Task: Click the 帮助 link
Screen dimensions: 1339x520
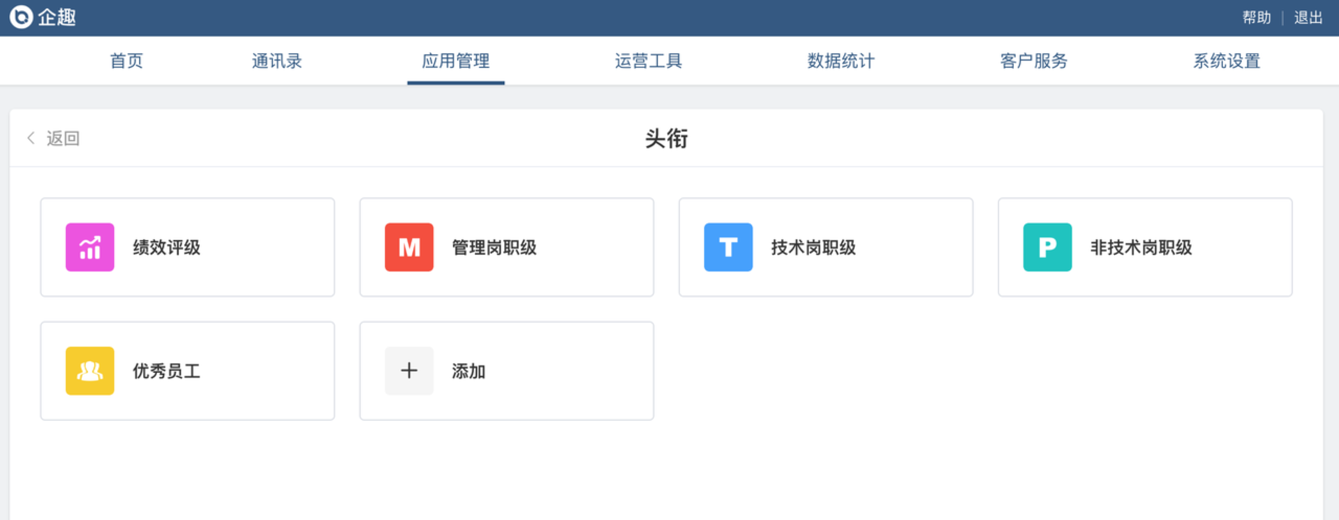Action: point(1256,18)
